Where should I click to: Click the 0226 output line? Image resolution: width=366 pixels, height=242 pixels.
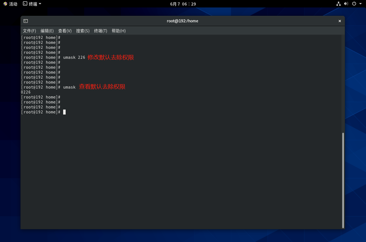pyautogui.click(x=26, y=92)
